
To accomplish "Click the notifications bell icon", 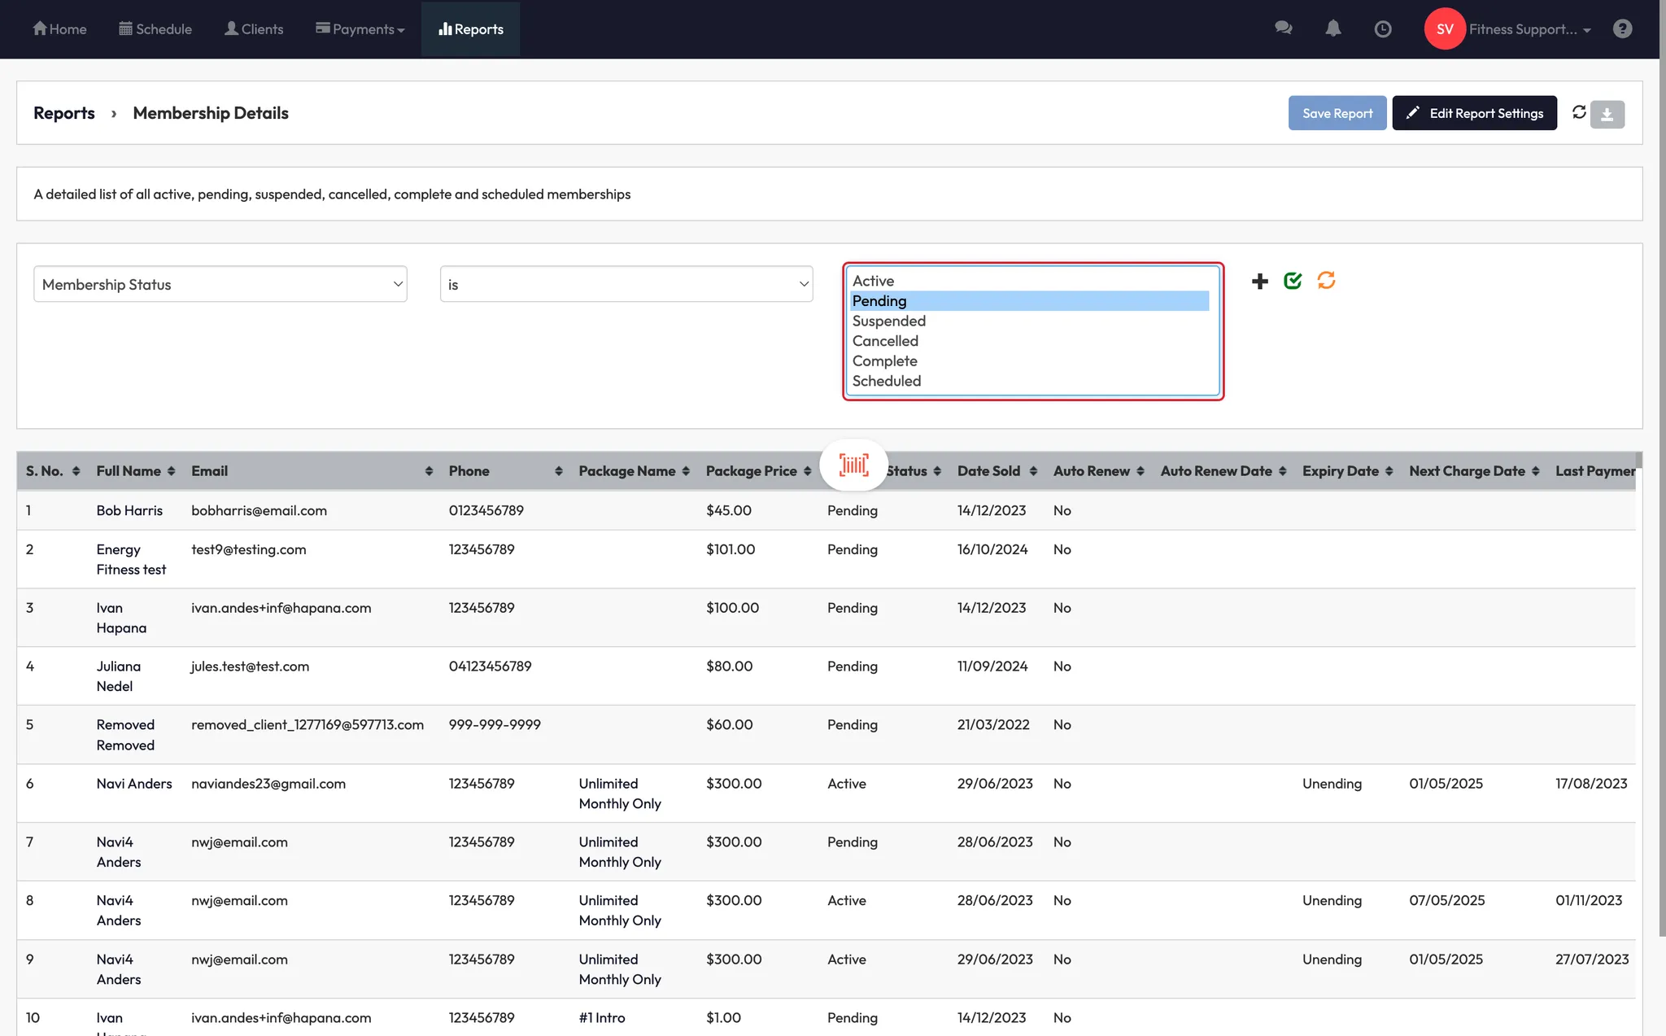I will 1332,28.
